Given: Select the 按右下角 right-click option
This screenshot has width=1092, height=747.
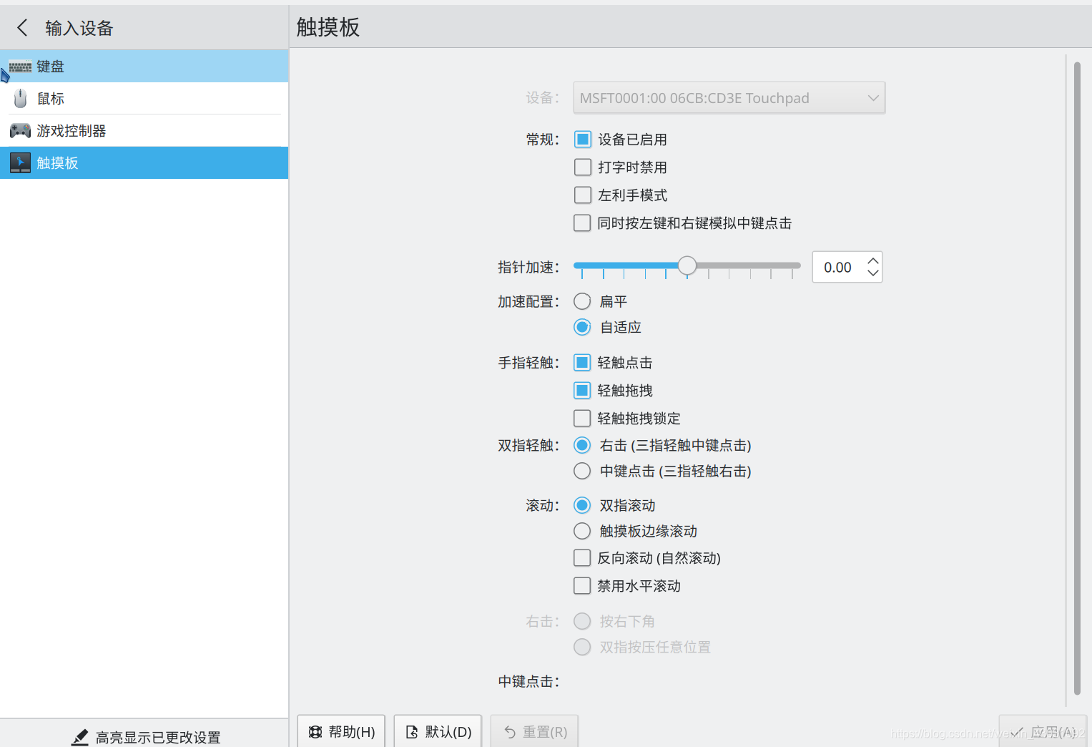Looking at the screenshot, I should click(x=582, y=621).
